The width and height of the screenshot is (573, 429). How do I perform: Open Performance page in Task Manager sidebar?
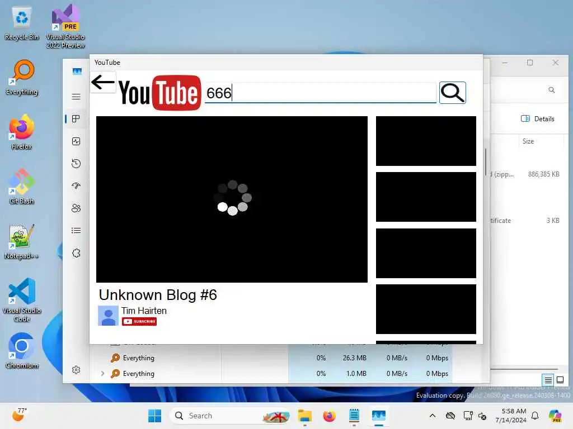[76, 141]
